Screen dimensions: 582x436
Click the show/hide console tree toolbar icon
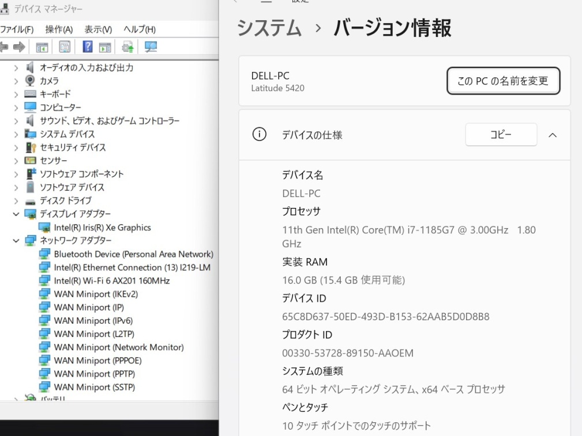click(x=42, y=47)
